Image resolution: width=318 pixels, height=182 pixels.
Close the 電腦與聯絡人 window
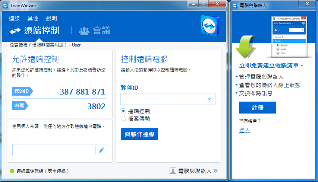point(307,4)
